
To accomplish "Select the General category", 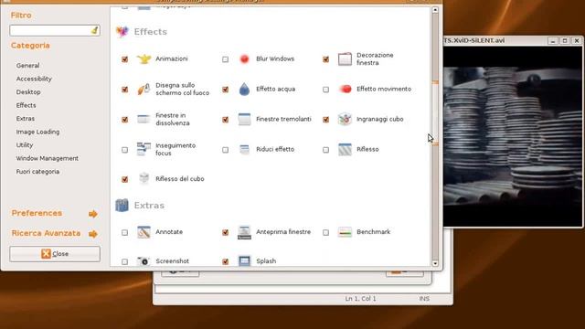I will pos(27,66).
